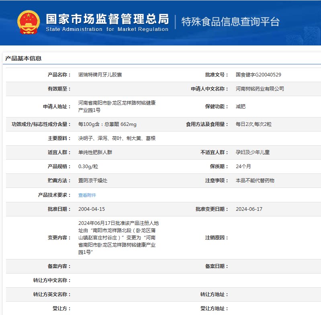321x315 pixels.
Task: Click the change content paragraph text
Action: pyautogui.click(x=119, y=238)
